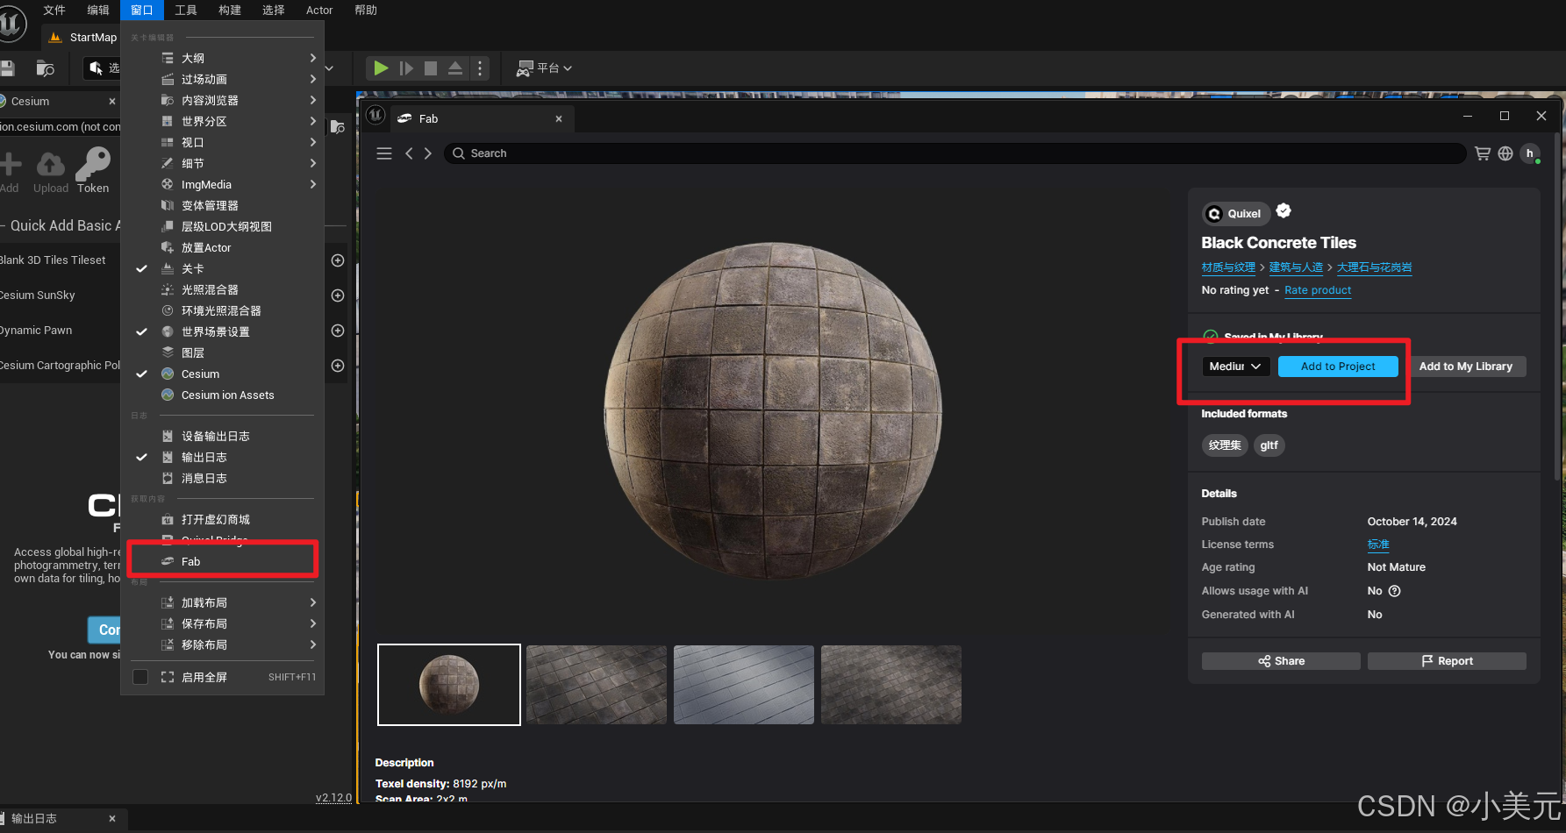1566x833 pixels.
Task: Click the AI usage help question icon
Action: [1395, 591]
